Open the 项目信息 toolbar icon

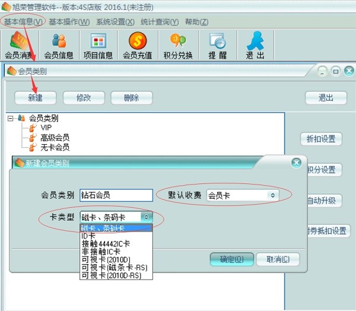[x=98, y=45]
